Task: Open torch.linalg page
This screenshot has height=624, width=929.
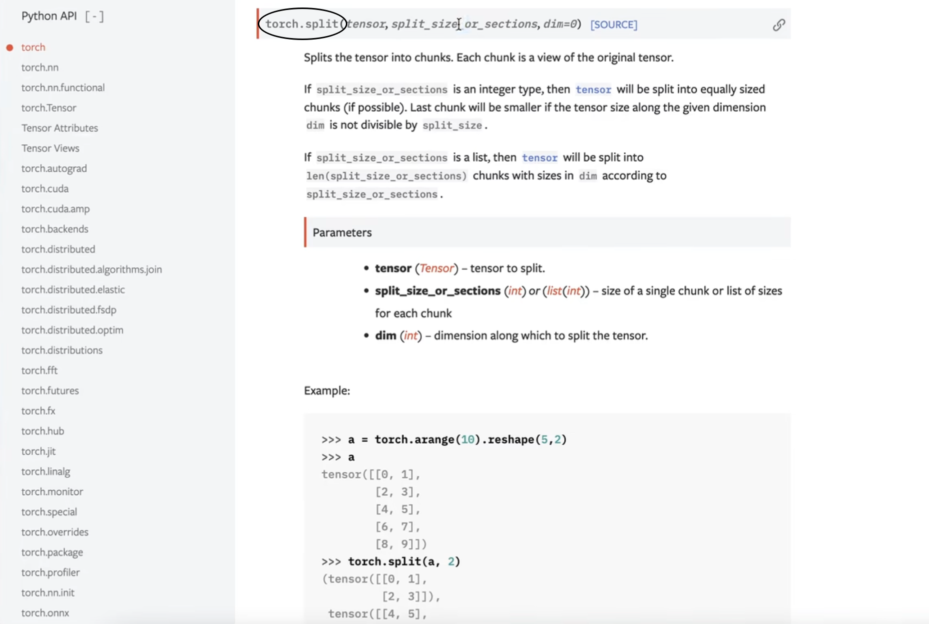Action: pyautogui.click(x=46, y=471)
